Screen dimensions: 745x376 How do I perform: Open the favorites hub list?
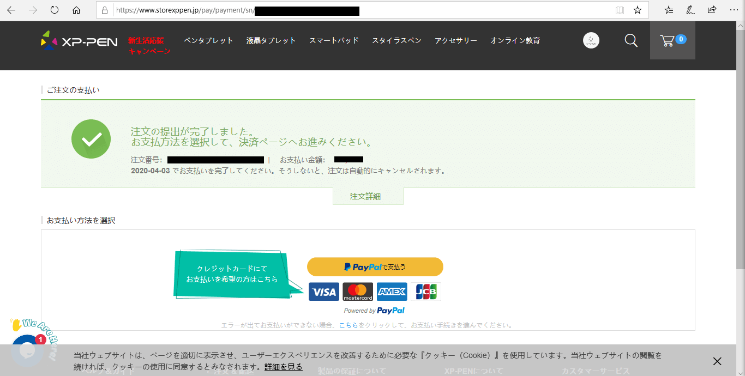(x=669, y=10)
